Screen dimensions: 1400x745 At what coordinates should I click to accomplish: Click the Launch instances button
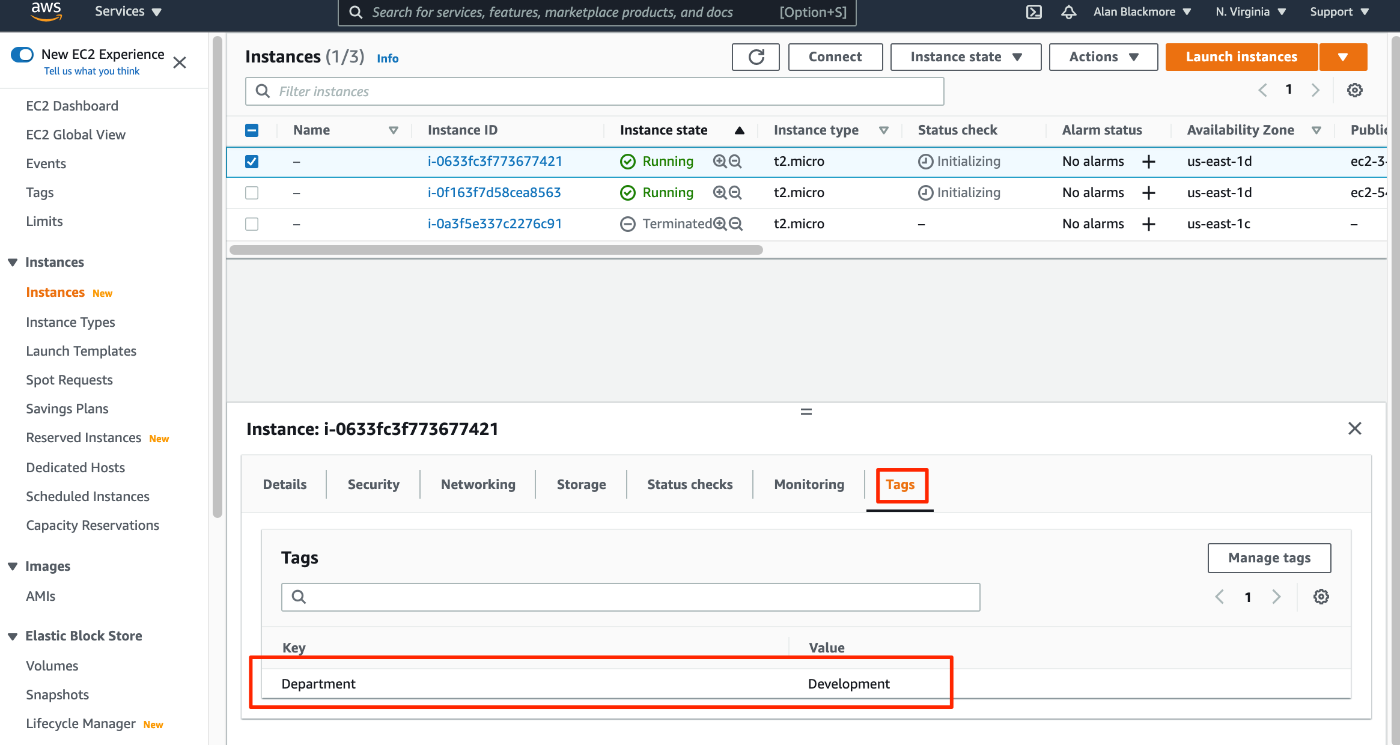tap(1241, 57)
